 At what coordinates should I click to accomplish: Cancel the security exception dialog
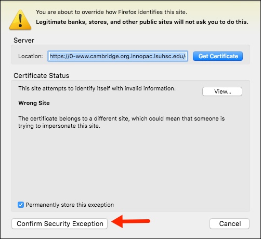pyautogui.click(x=229, y=223)
